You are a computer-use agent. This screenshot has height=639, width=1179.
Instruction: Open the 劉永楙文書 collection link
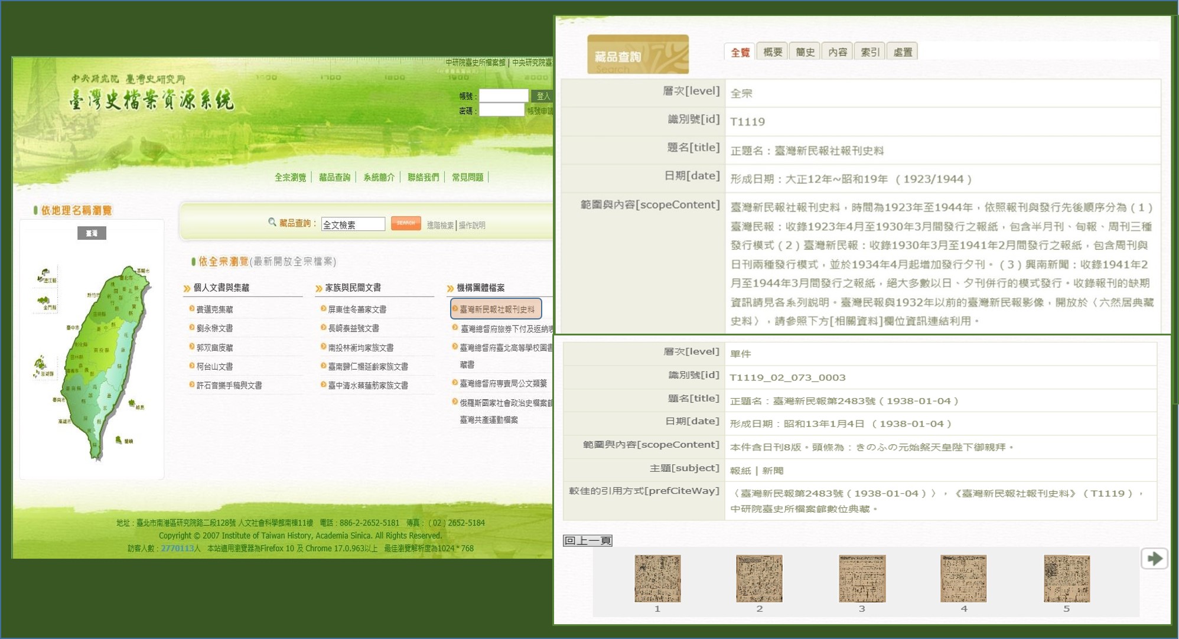[214, 328]
